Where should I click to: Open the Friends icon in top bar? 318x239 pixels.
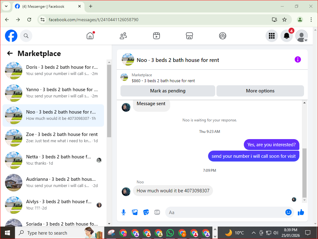pyautogui.click(x=123, y=36)
